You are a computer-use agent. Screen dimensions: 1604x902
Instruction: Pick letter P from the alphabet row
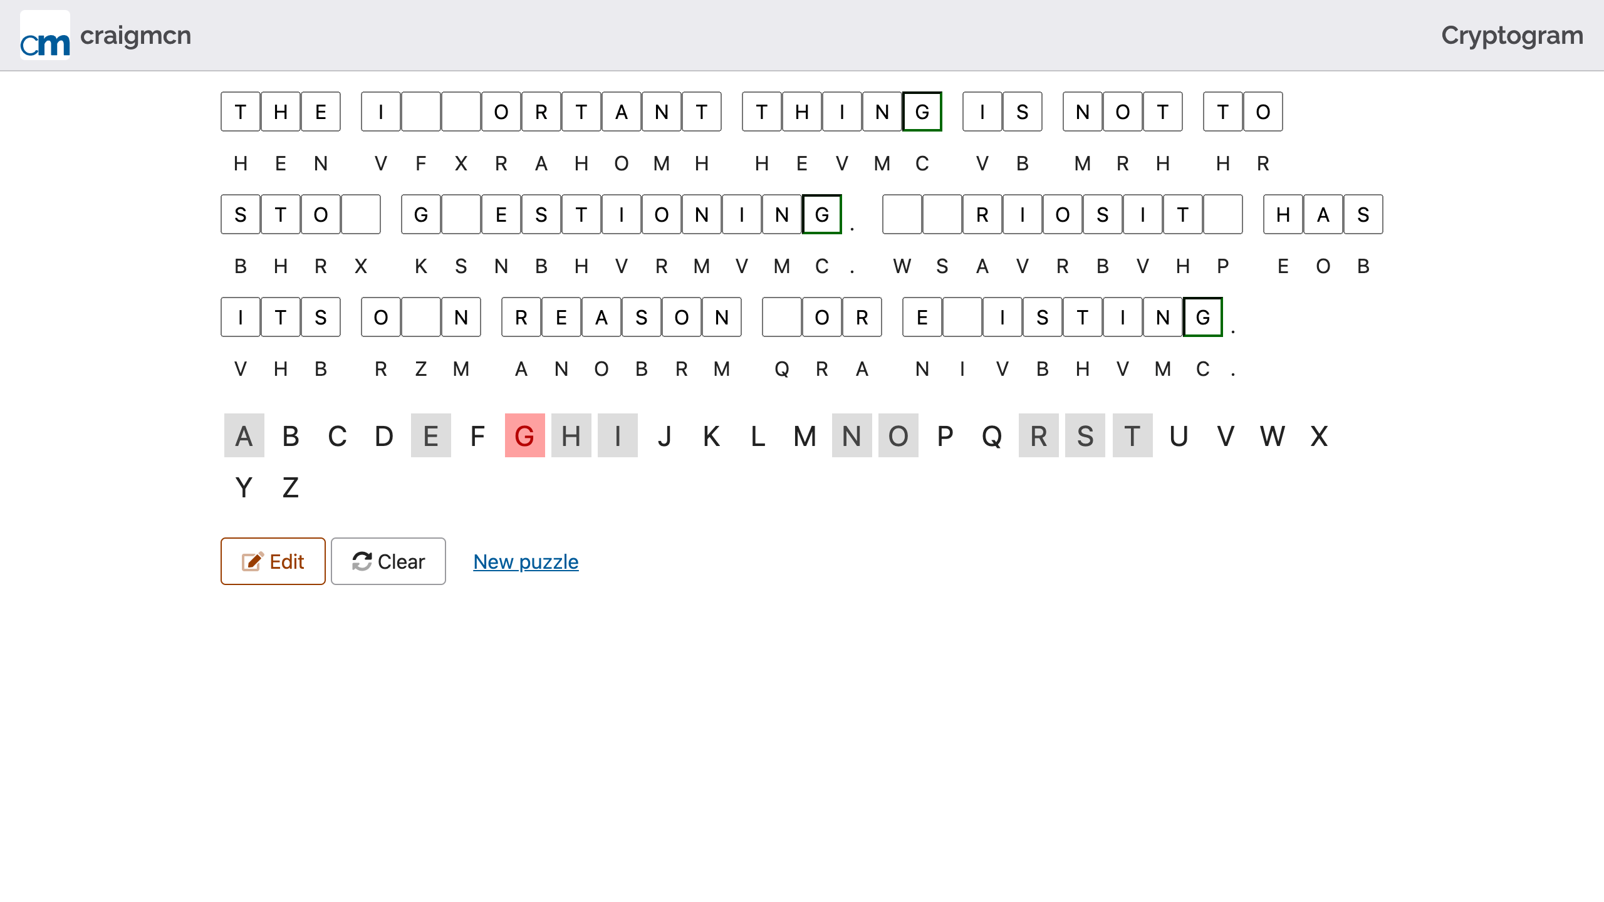pyautogui.click(x=945, y=436)
